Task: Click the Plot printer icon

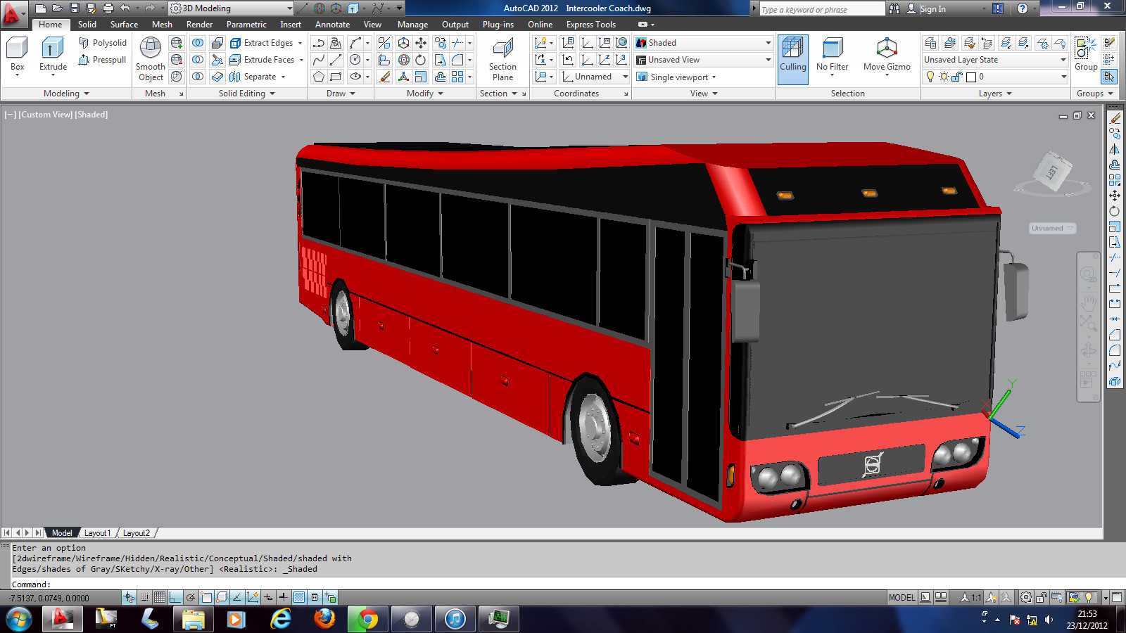Action: [108, 8]
